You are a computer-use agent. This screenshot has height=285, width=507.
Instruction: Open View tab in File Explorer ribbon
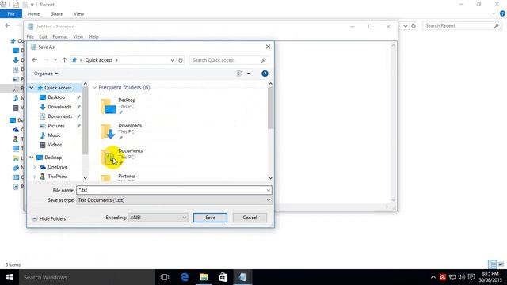79,14
